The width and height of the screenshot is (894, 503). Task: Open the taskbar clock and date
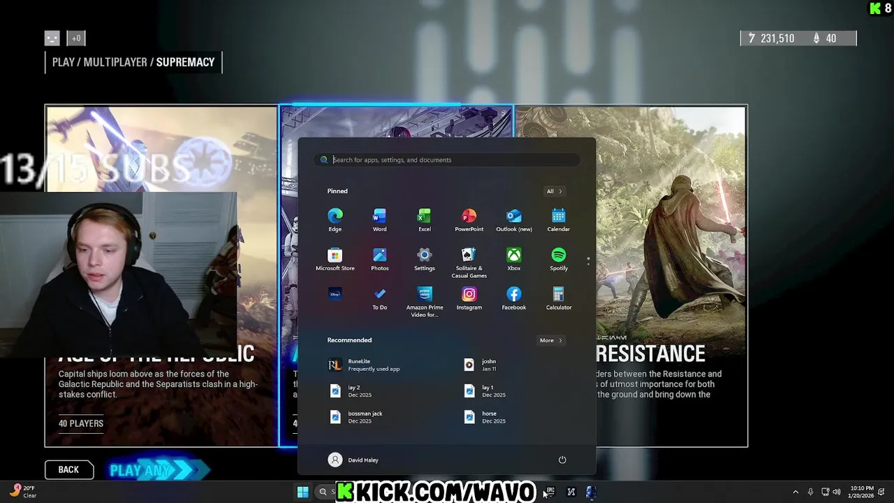coord(862,492)
